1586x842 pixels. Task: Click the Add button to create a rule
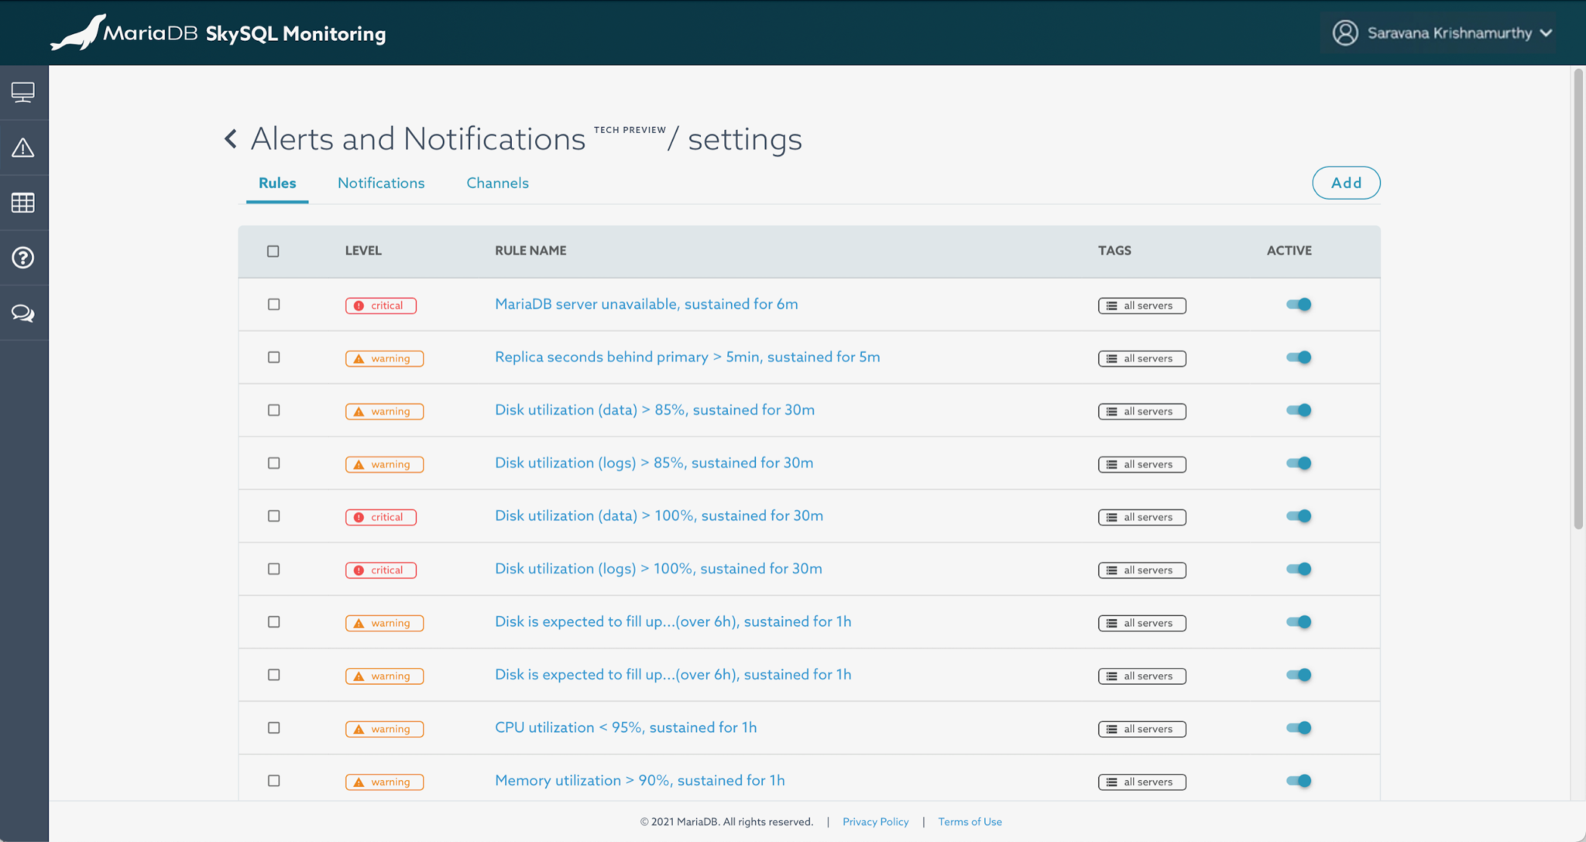[x=1346, y=183]
